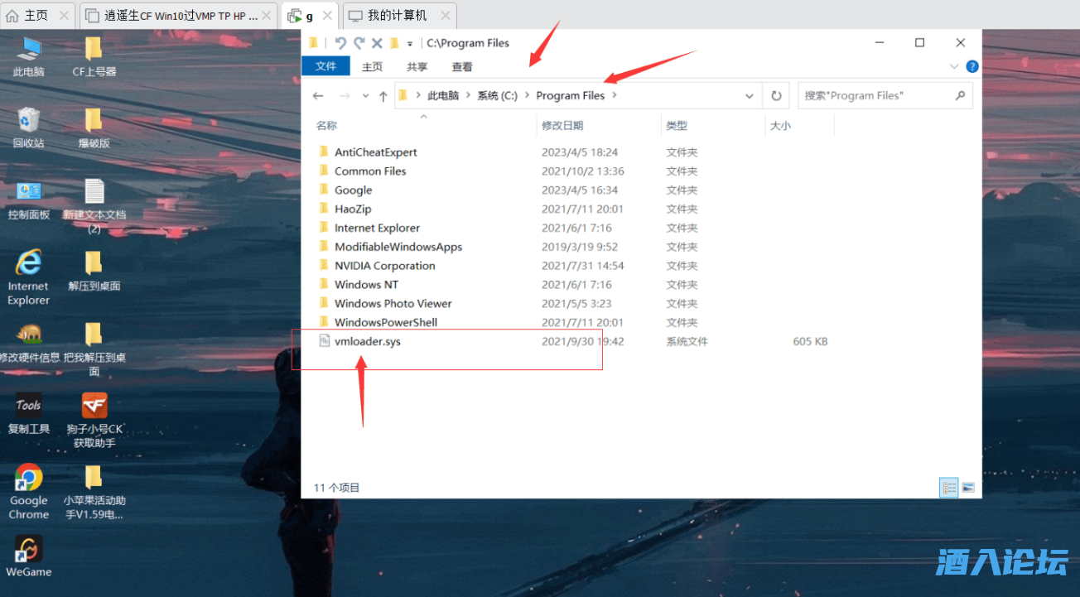The width and height of the screenshot is (1080, 597).
Task: Open the 文件 ribbon menu
Action: pyautogui.click(x=325, y=66)
